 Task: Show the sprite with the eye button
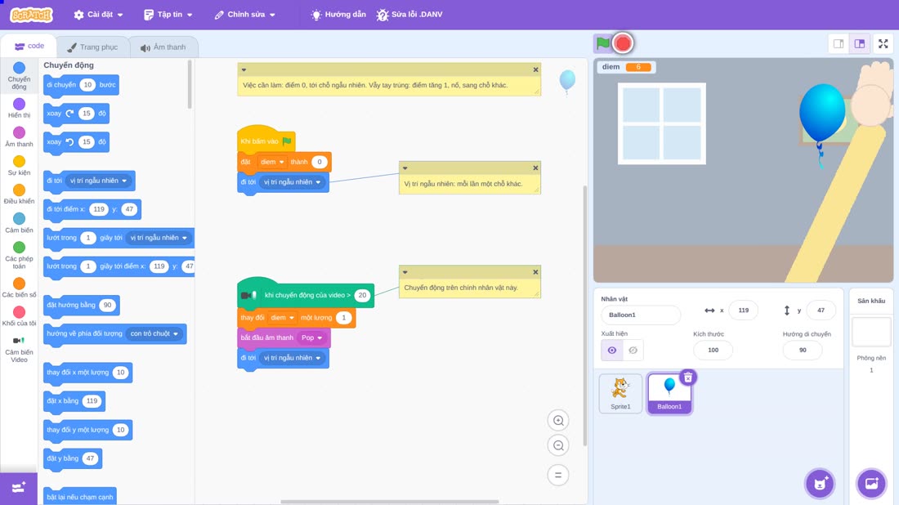tap(612, 351)
